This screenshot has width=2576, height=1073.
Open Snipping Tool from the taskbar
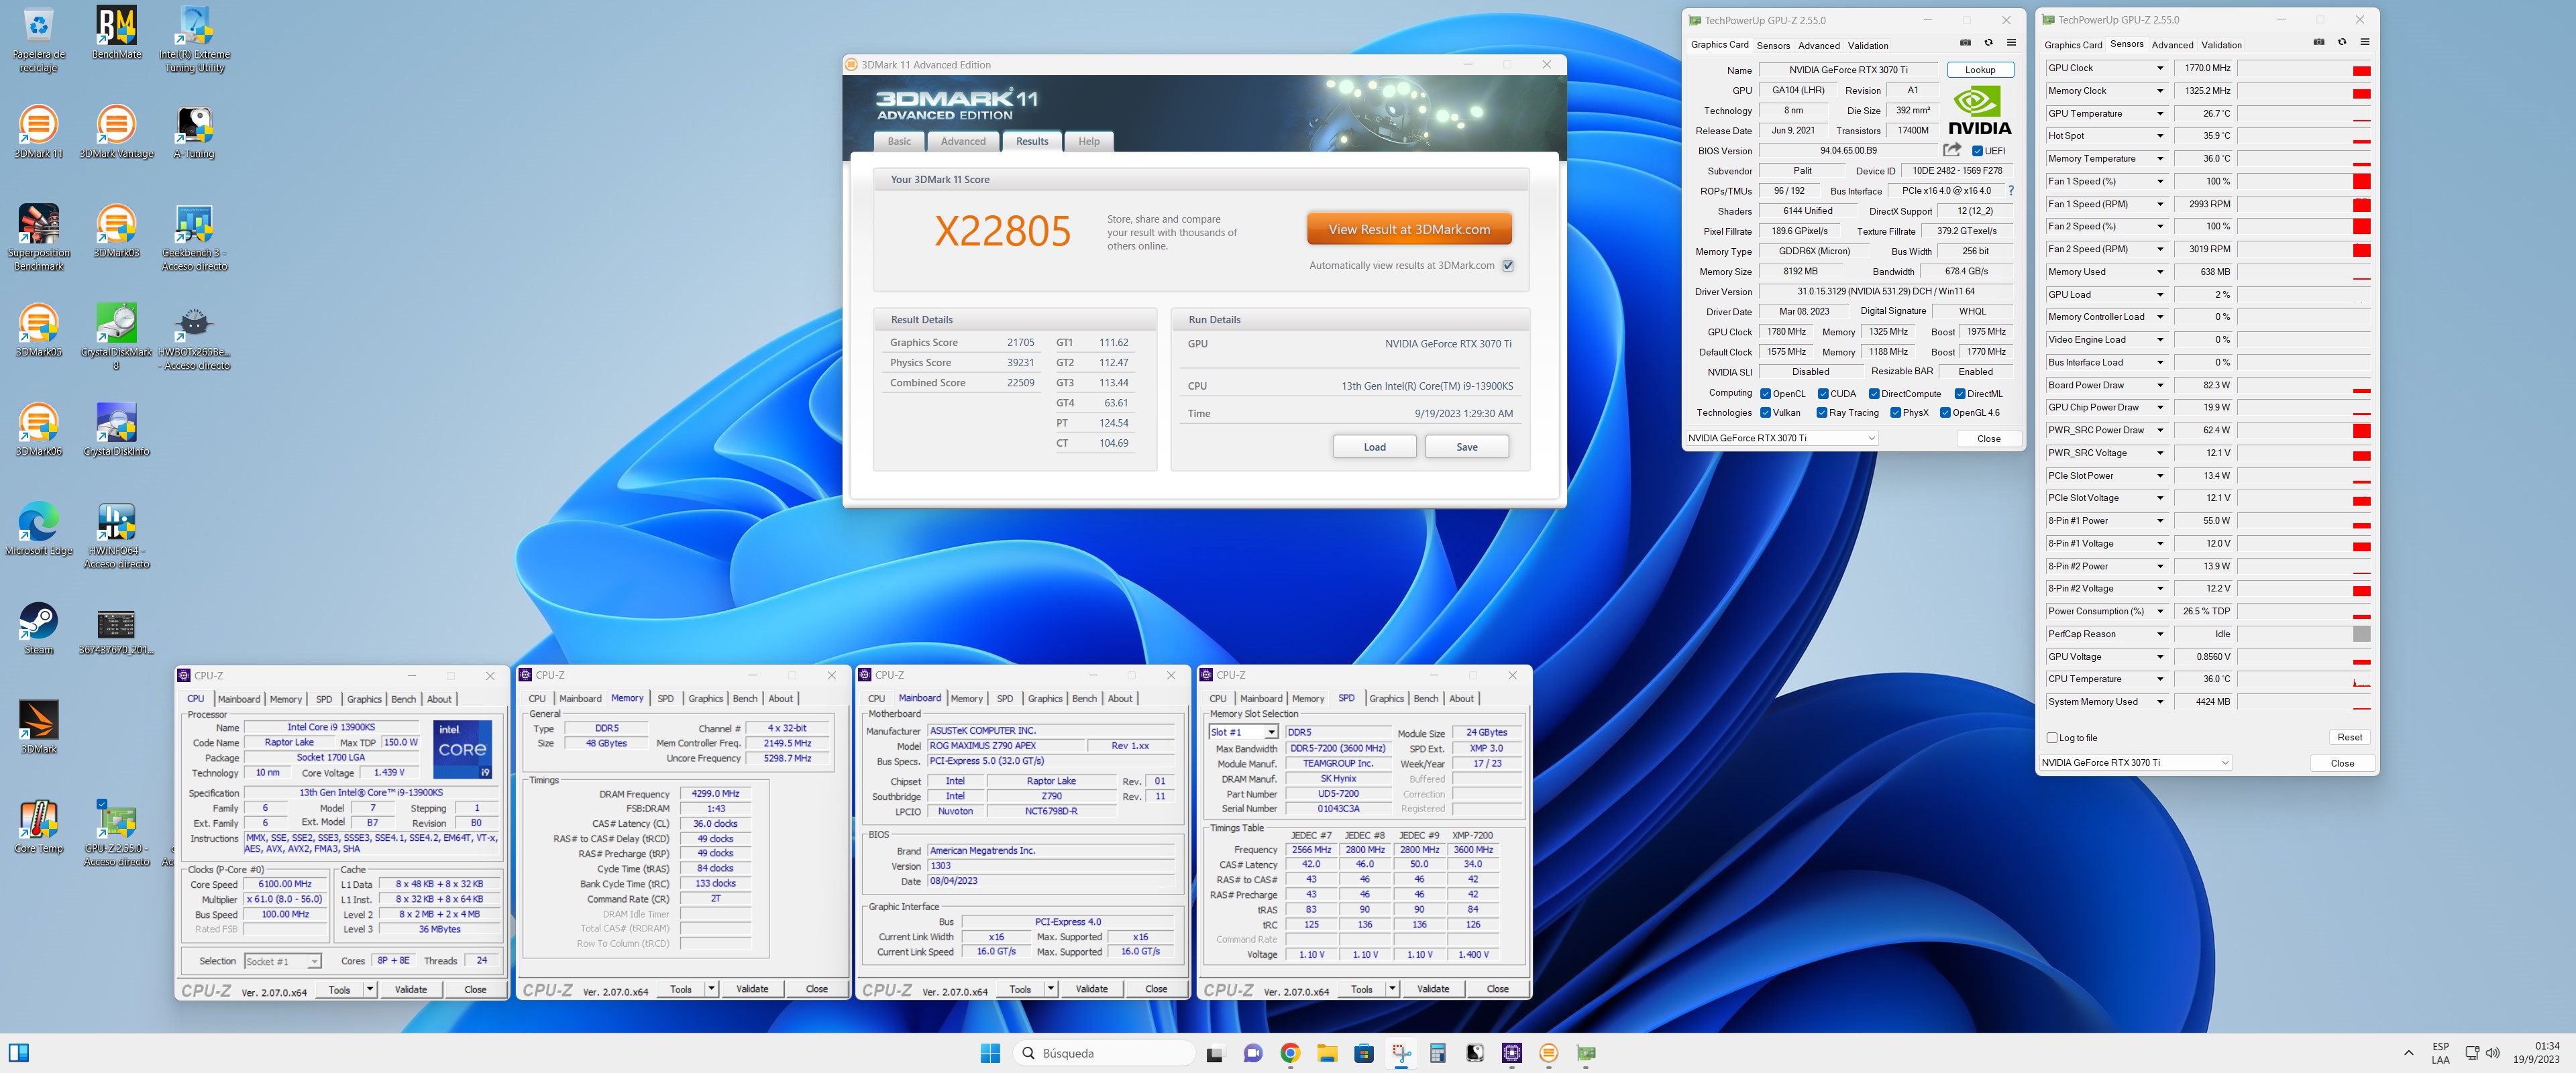coord(1401,1053)
